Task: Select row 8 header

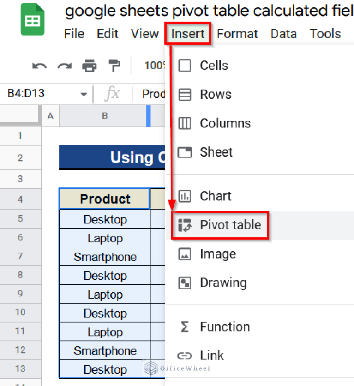Action: [20, 275]
